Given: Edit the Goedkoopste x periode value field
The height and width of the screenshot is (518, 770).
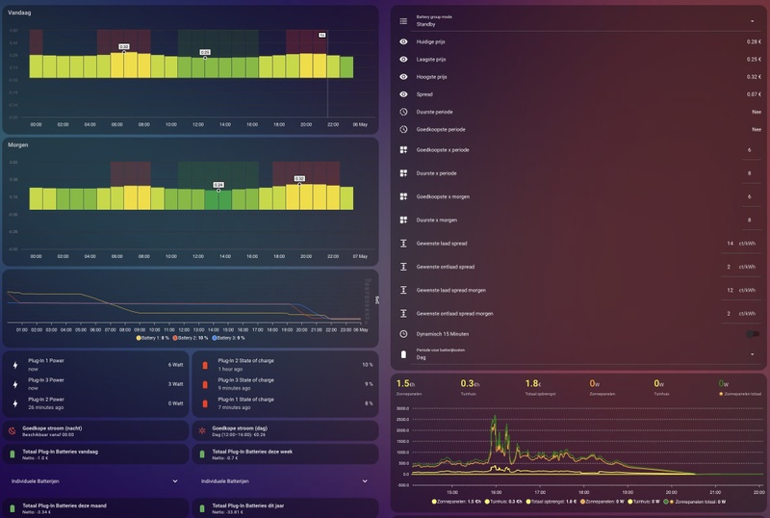Looking at the screenshot, I should [x=750, y=150].
